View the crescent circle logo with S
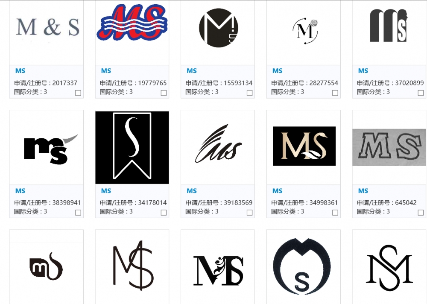Image resolution: width=427 pixels, height=304 pixels. [302, 266]
